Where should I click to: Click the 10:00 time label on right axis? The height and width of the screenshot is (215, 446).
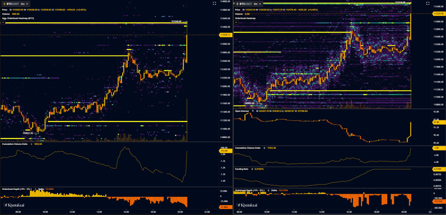pos(266,212)
